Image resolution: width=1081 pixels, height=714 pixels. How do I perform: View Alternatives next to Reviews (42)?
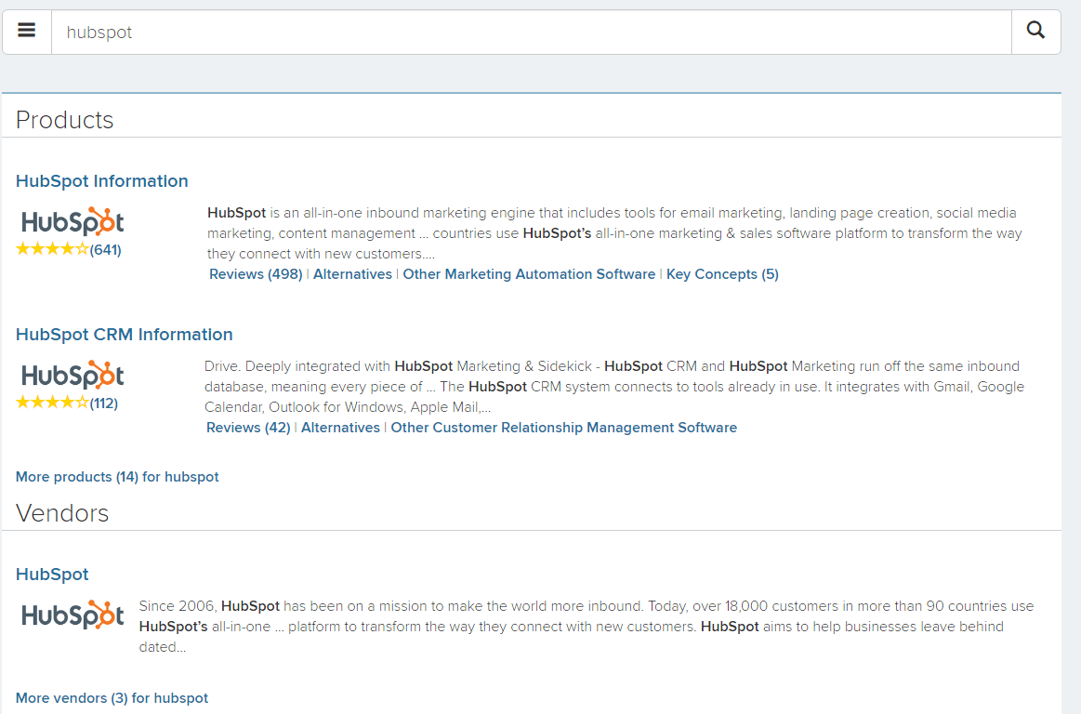pos(340,428)
